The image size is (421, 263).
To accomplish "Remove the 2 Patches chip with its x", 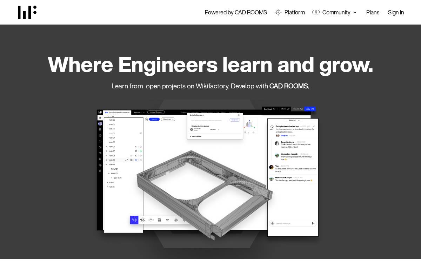I will pyautogui.click(x=173, y=119).
